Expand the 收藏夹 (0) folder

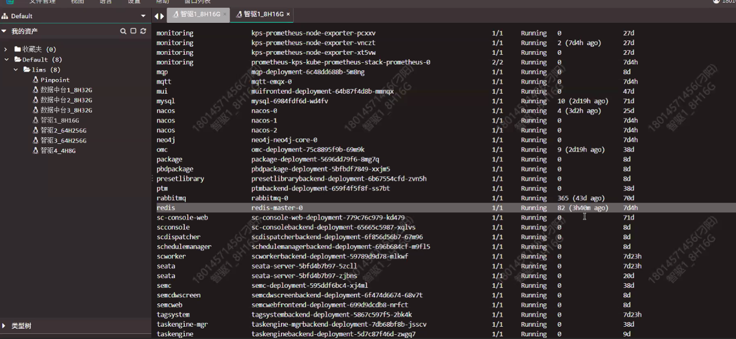[6, 49]
